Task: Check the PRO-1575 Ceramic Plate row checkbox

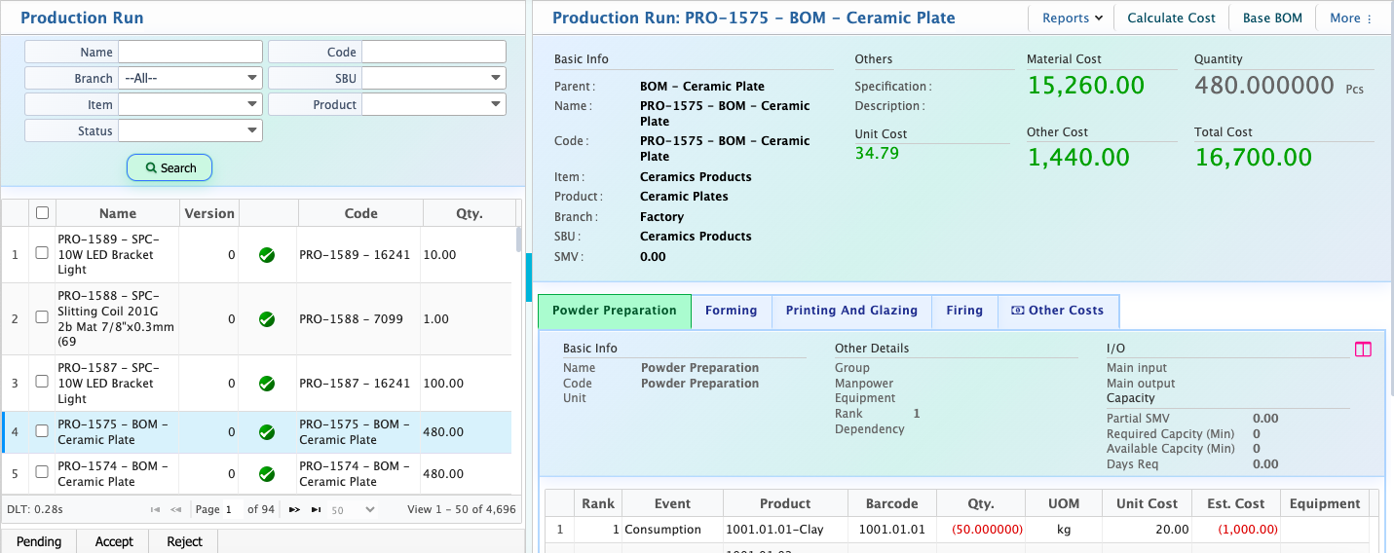Action: pos(42,431)
